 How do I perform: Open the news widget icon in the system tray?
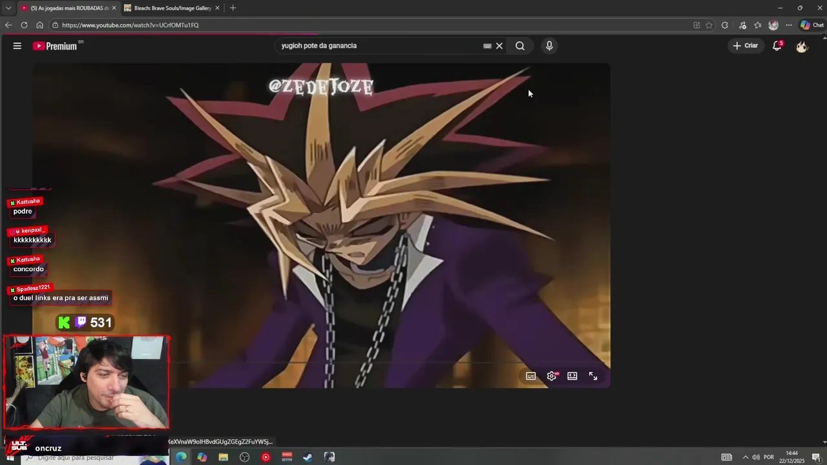pyautogui.click(x=727, y=457)
